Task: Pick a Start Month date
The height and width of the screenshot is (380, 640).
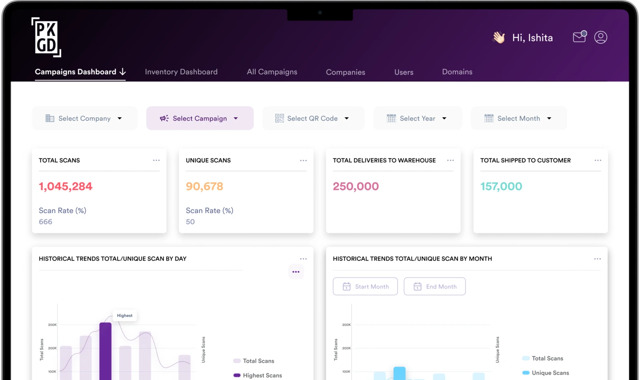Action: click(365, 287)
